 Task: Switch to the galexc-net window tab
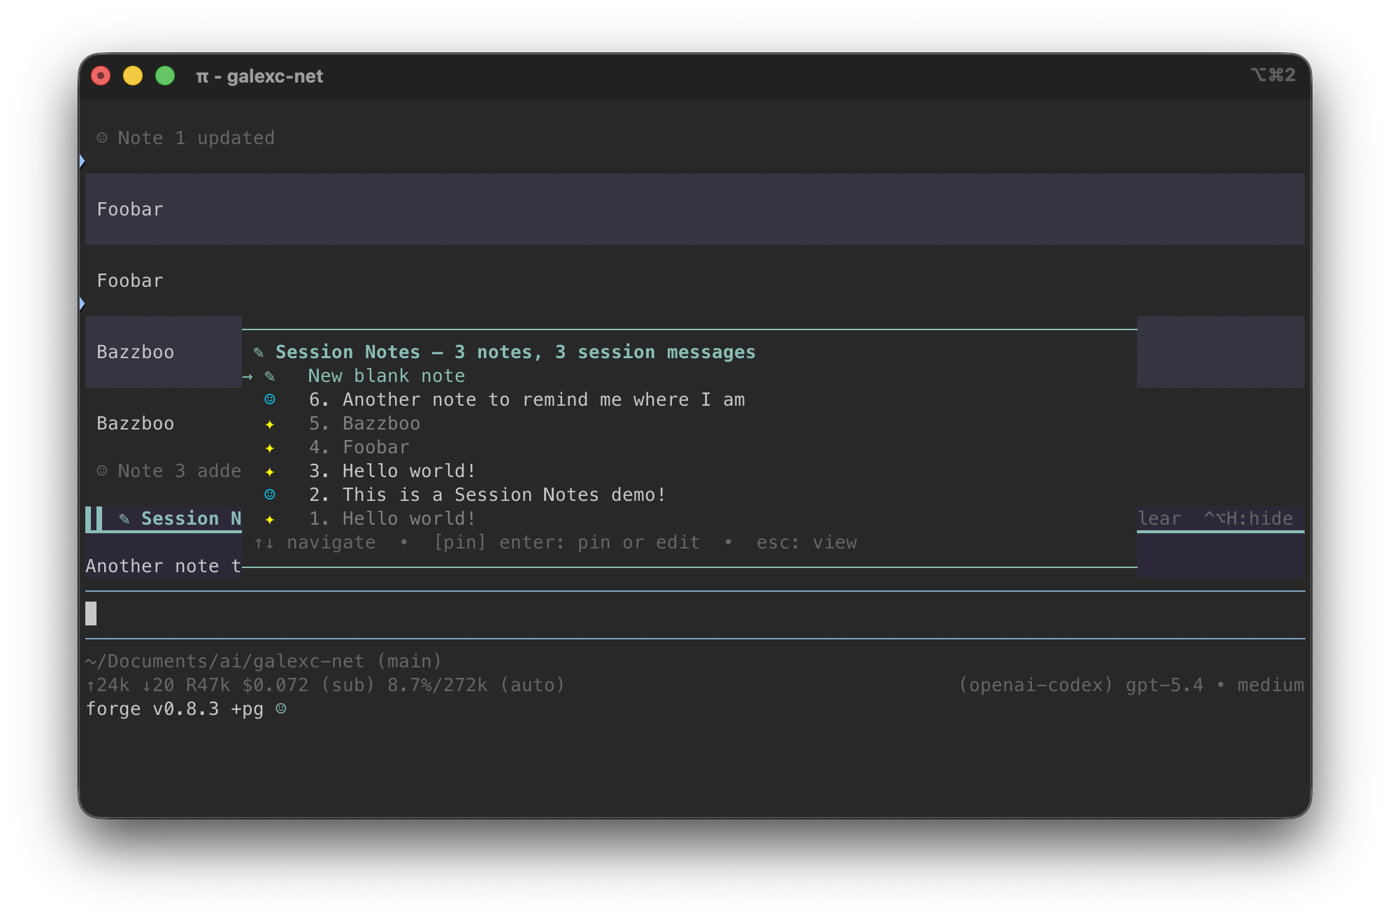(260, 76)
